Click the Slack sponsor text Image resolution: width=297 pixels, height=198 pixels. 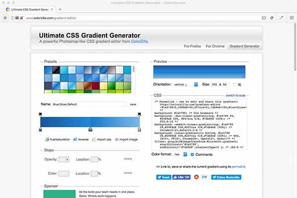pos(107,194)
